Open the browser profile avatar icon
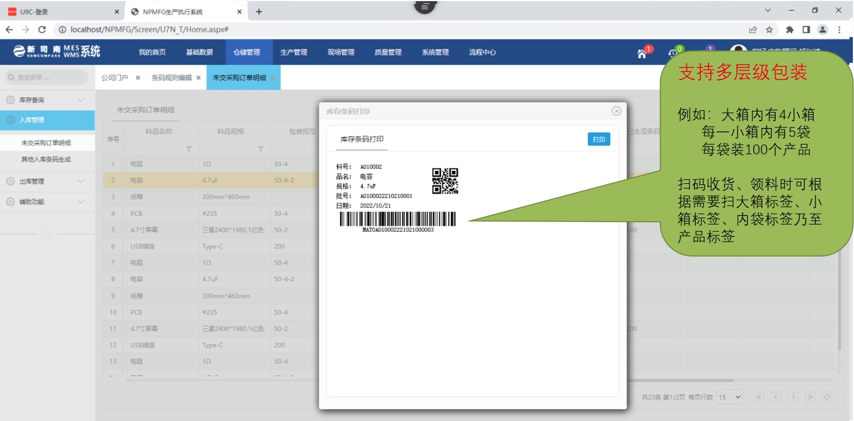Image resolution: width=854 pixels, height=421 pixels. [823, 30]
